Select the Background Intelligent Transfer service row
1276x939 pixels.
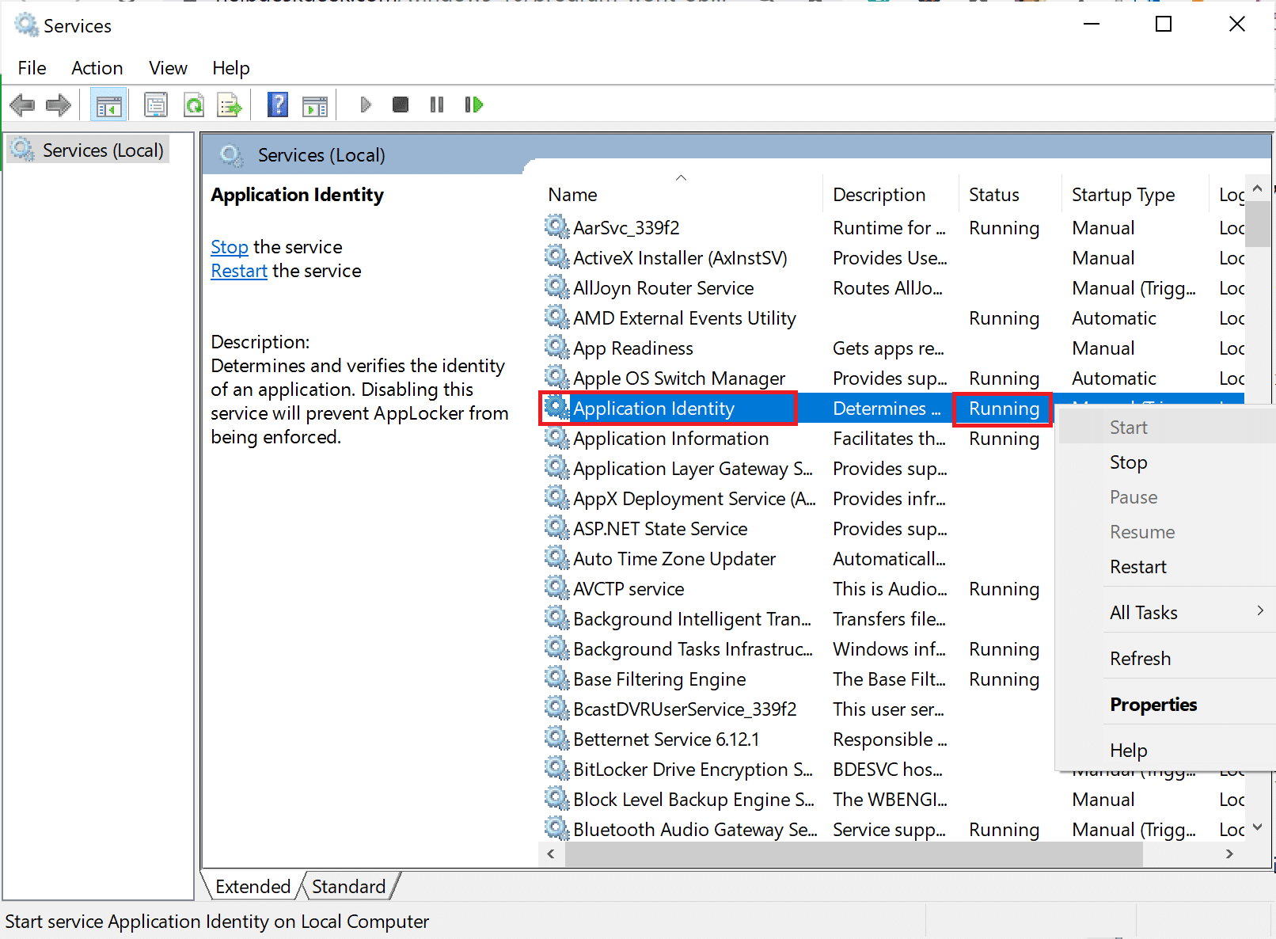tap(693, 618)
